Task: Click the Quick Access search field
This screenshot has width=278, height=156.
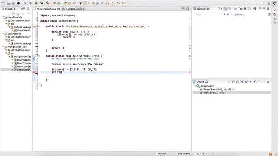Action: point(254,3)
